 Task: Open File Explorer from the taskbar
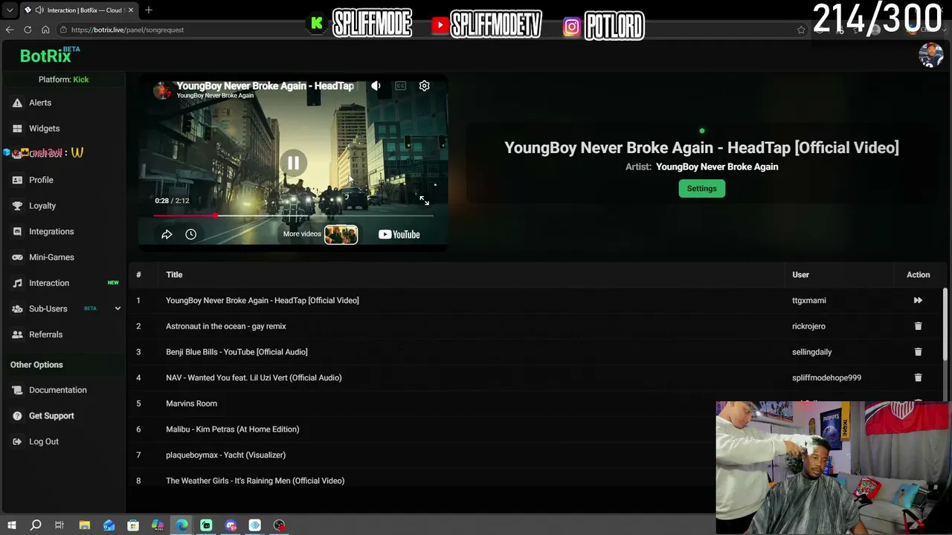point(85,525)
